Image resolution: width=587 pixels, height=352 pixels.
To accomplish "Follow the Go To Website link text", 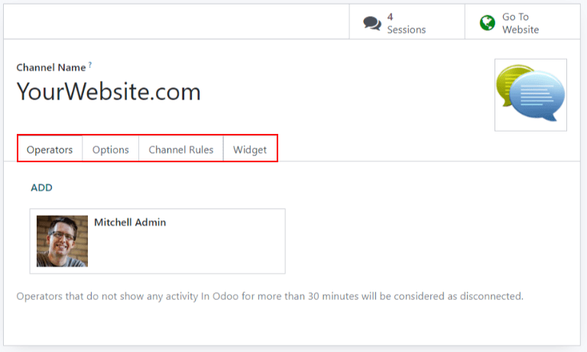I will click(520, 23).
